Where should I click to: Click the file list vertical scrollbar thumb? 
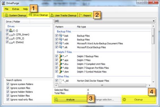coord(153,36)
